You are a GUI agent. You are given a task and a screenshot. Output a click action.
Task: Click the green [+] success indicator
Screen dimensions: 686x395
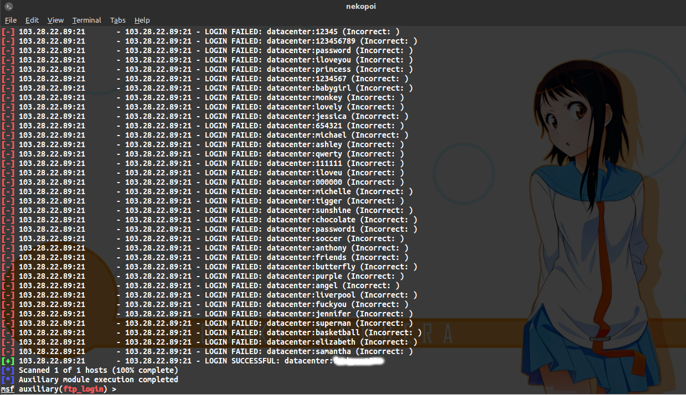(x=8, y=361)
